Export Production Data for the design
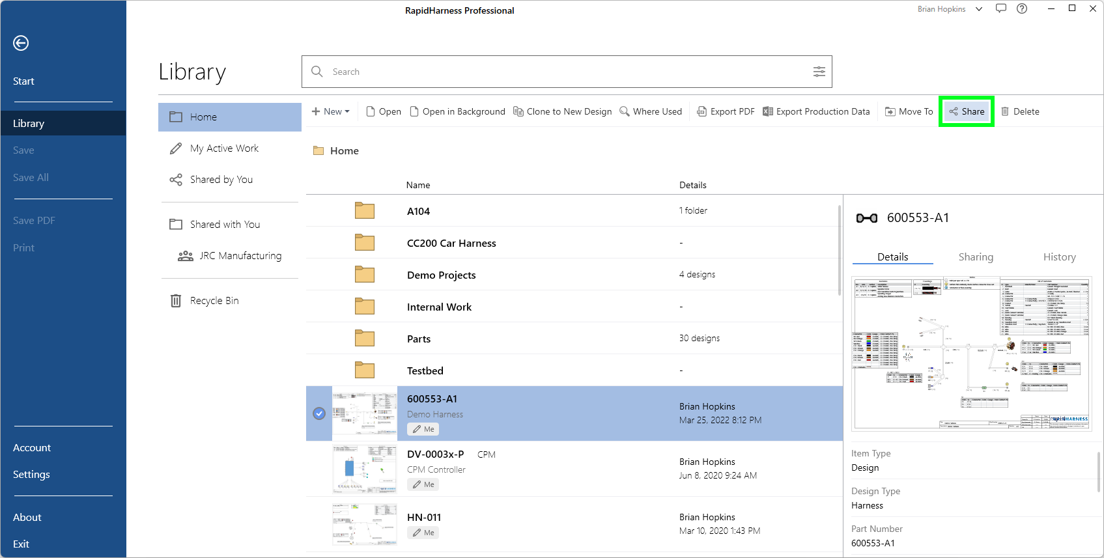The height and width of the screenshot is (558, 1104). pyautogui.click(x=816, y=111)
